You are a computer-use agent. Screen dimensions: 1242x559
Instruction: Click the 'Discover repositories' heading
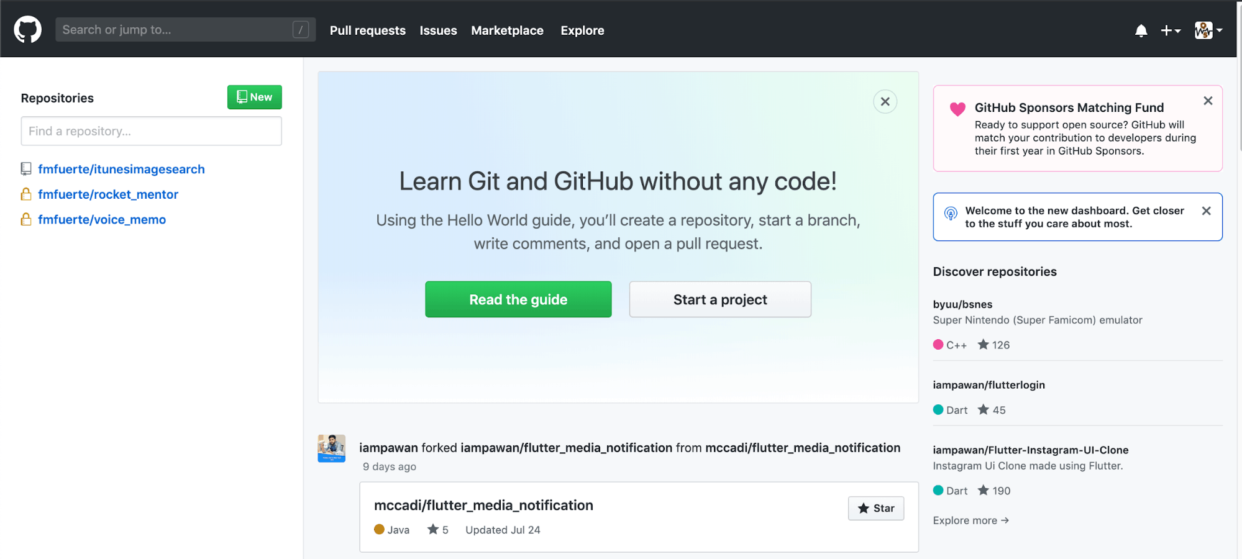click(x=995, y=271)
